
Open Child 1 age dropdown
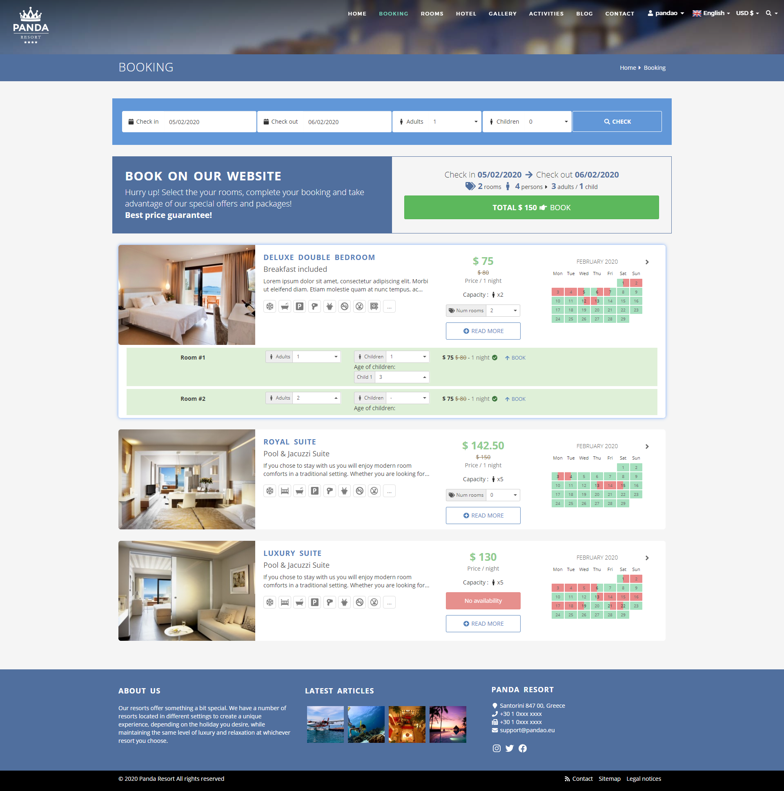click(402, 377)
